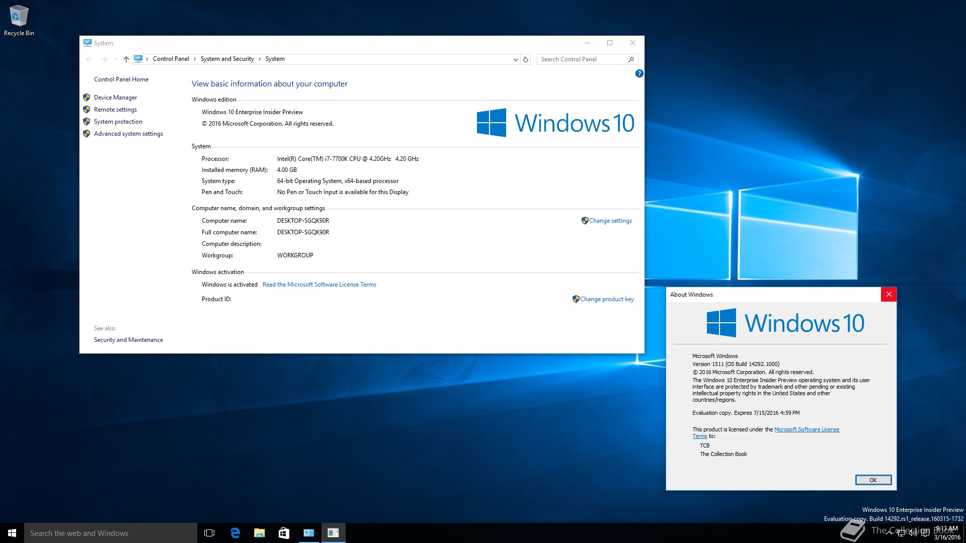Select the System breadcrumb item
Screen dimensions: 966x543
point(275,59)
